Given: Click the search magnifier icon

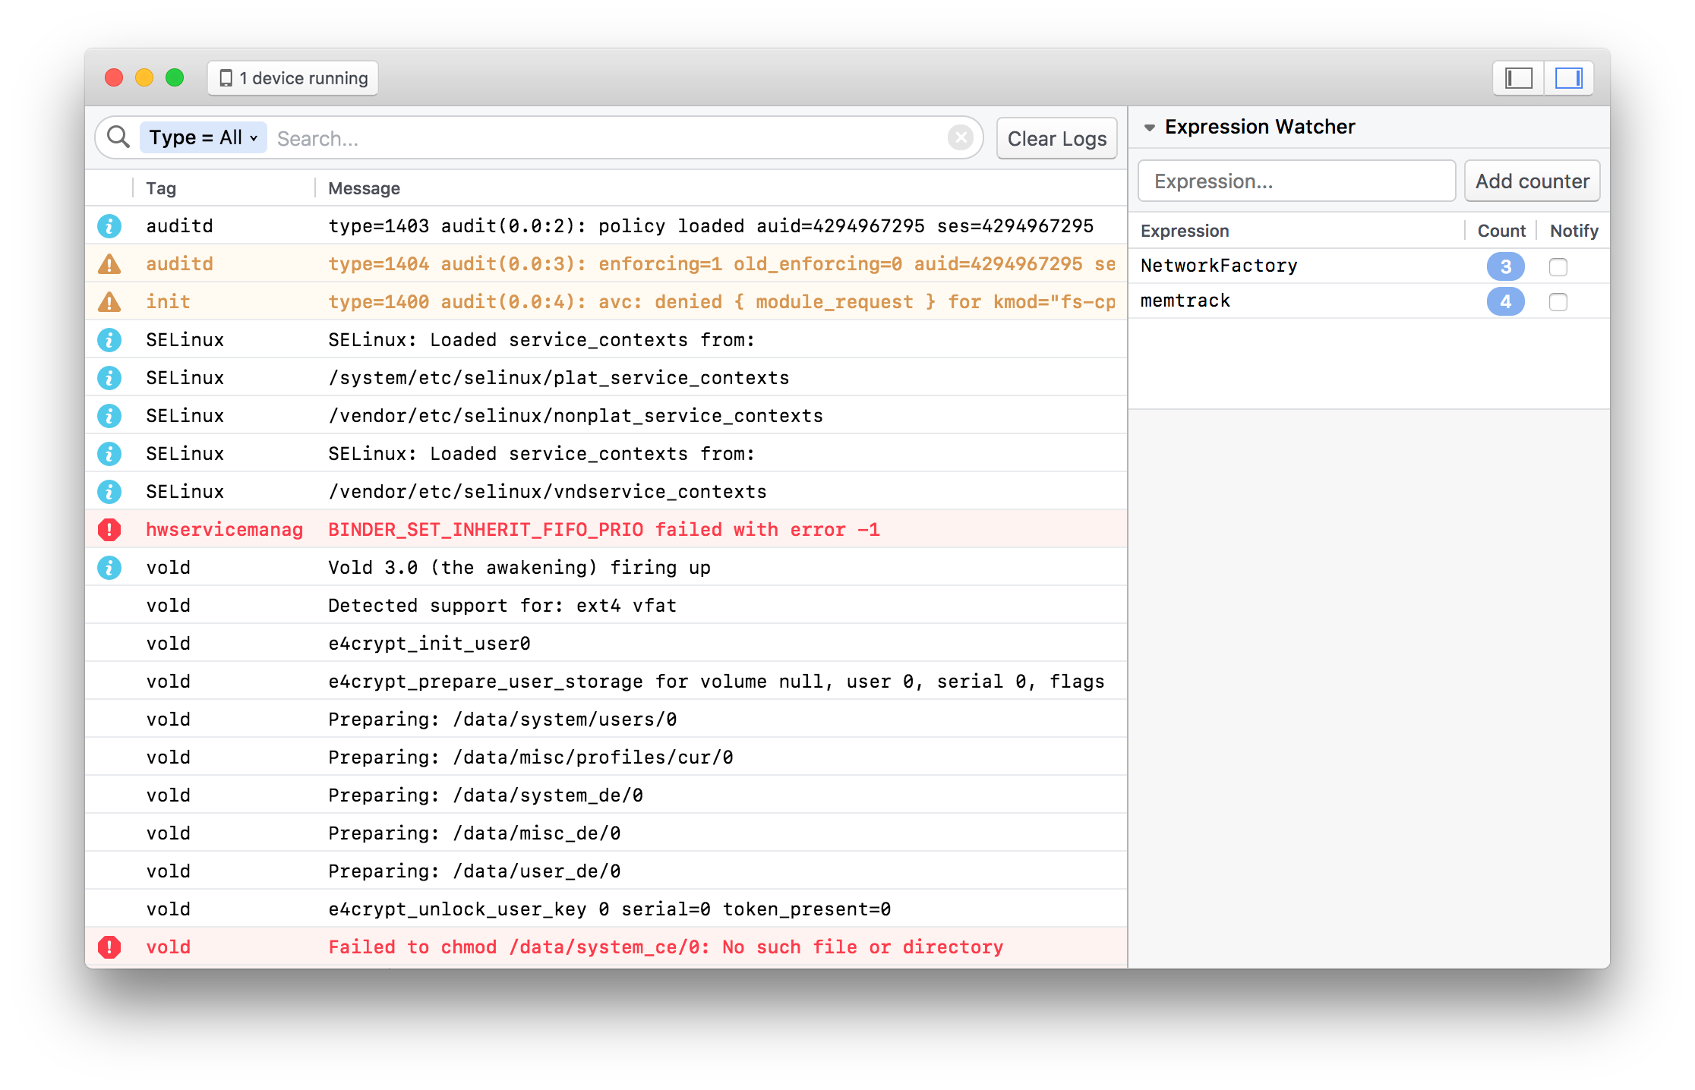Looking at the screenshot, I should pyautogui.click(x=118, y=137).
